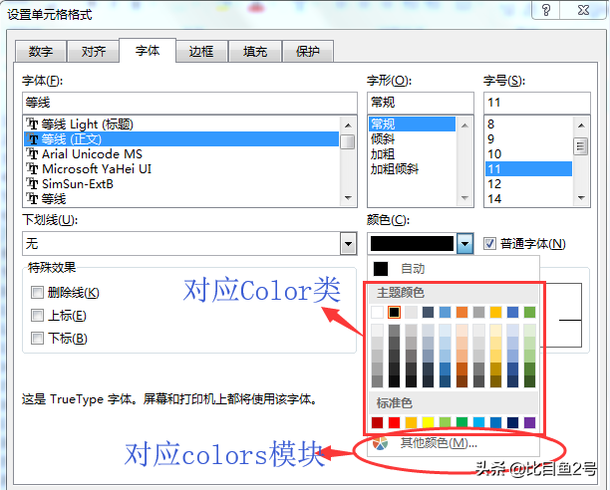The width and height of the screenshot is (610, 490).
Task: Click the 字形 input field
Action: tap(421, 103)
